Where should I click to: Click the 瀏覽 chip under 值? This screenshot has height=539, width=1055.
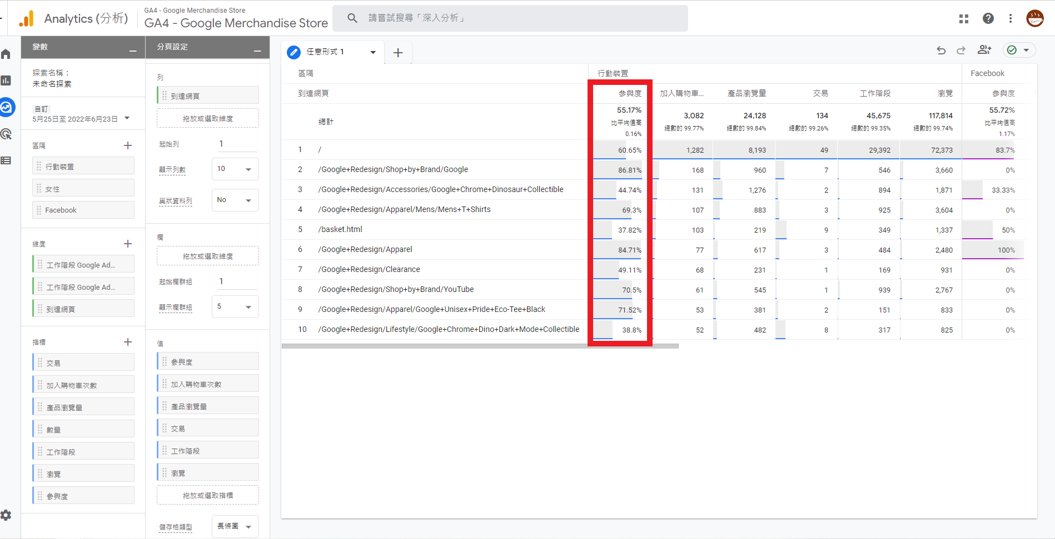click(208, 472)
